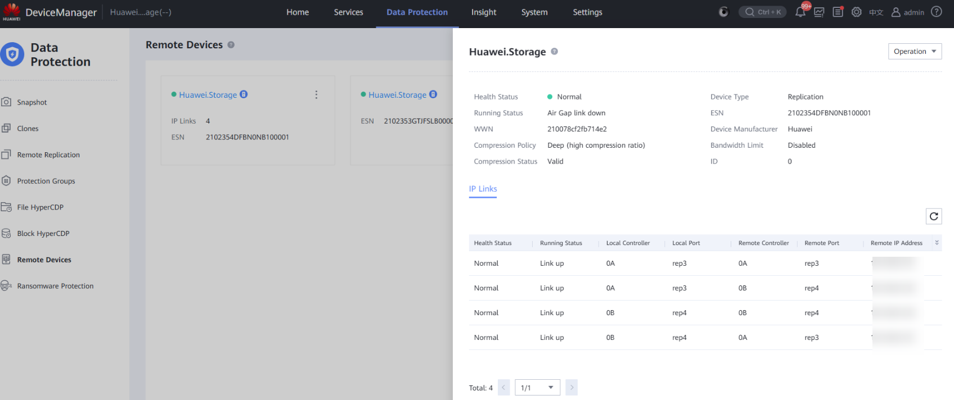Screen dimensions: 954x400
Task: Open the Services menu
Action: (x=349, y=12)
